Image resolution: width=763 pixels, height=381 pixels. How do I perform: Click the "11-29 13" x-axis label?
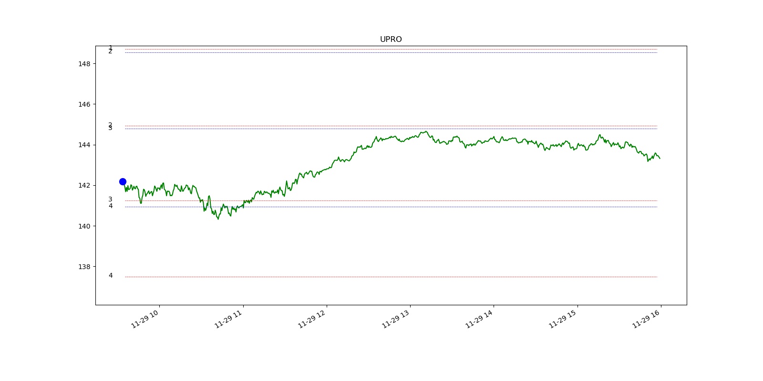396,319
